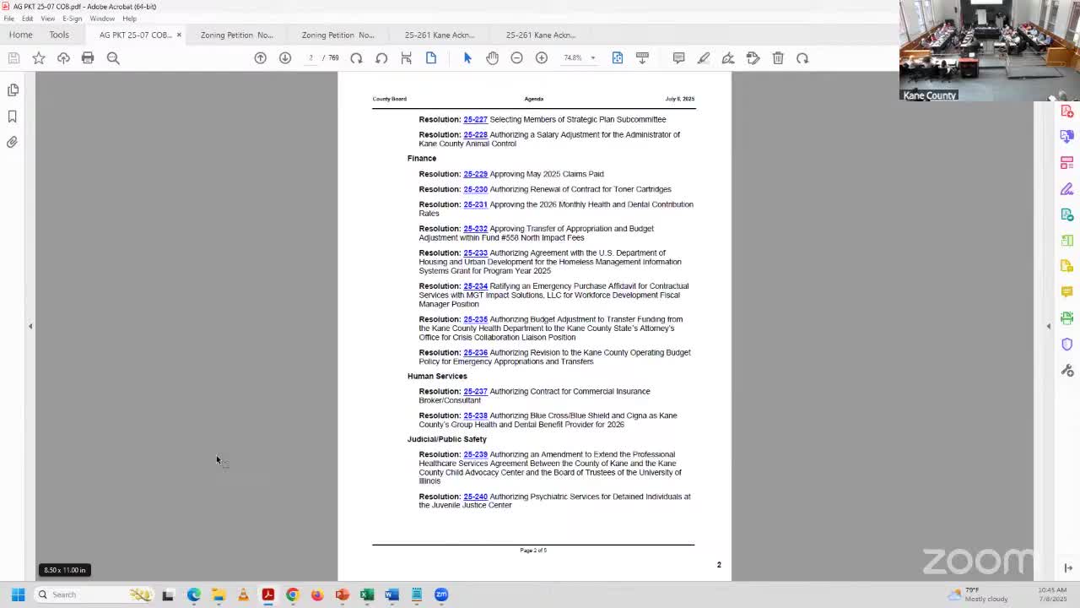This screenshot has height=608, width=1080.
Task: Open the Window menu
Action: click(x=102, y=19)
